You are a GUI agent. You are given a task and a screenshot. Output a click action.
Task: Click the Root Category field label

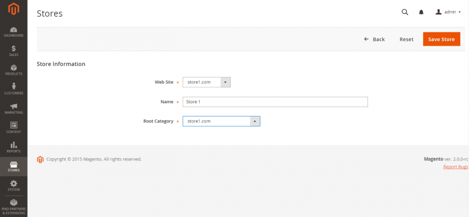click(x=158, y=121)
